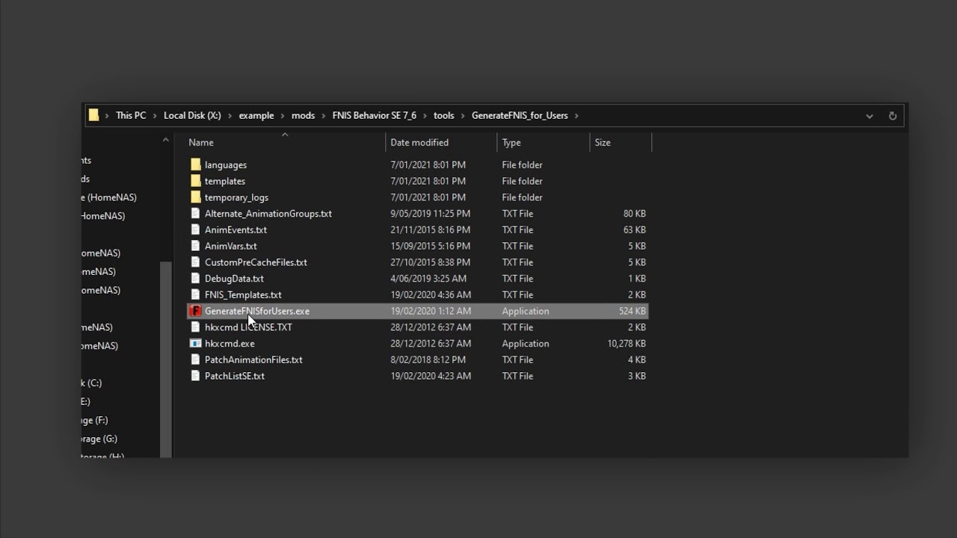Image resolution: width=957 pixels, height=538 pixels.
Task: Navigate to Local Disk (X:) breadcrumb
Action: [192, 116]
